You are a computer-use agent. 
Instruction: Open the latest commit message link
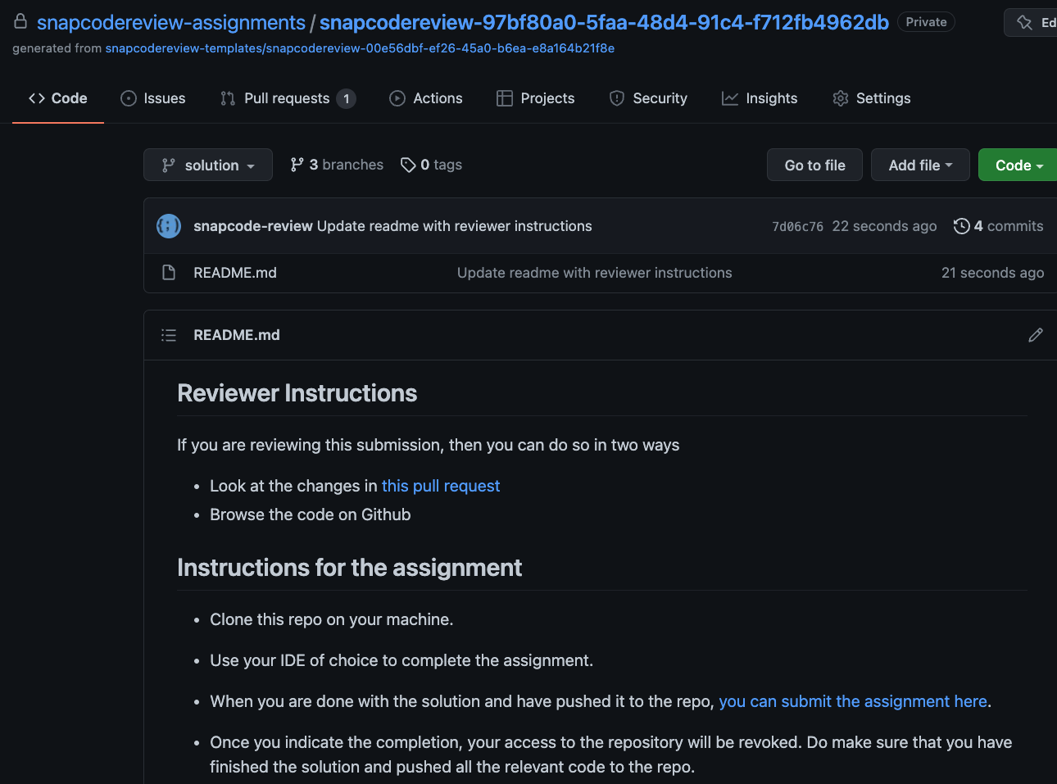[455, 226]
